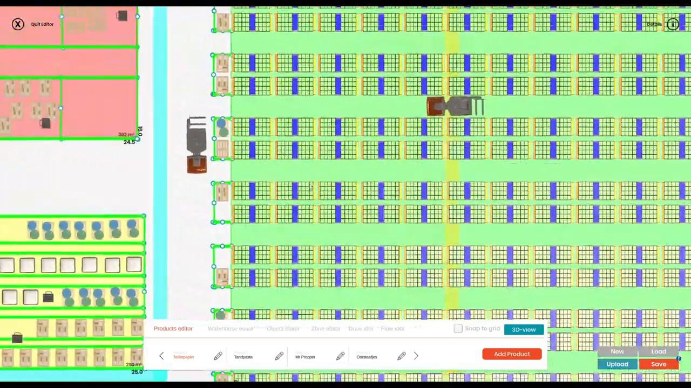Screen dimensions: 691x388
Task: Open the Zone editor tab
Action: point(326,328)
